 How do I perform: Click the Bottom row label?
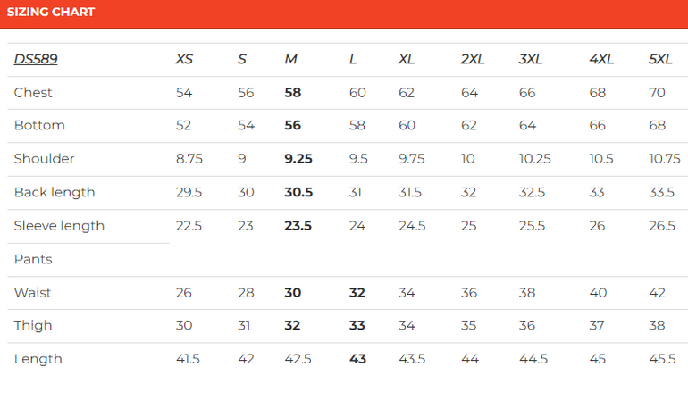pos(39,125)
